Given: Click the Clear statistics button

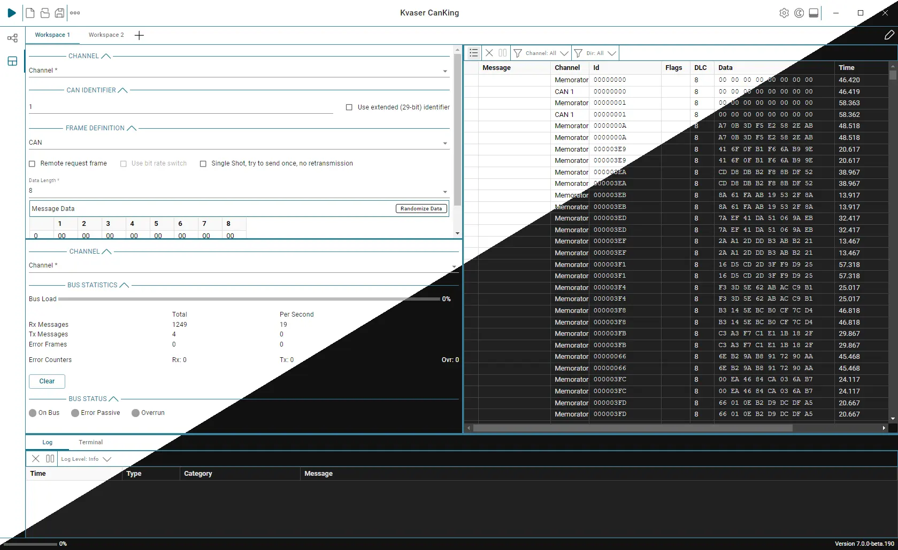Looking at the screenshot, I should point(47,381).
